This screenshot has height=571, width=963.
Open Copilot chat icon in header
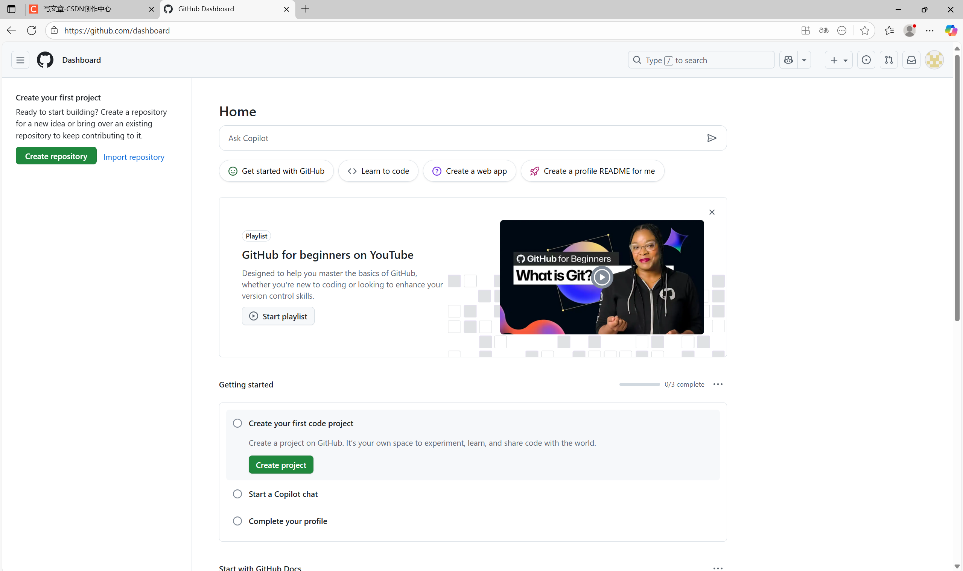point(788,60)
